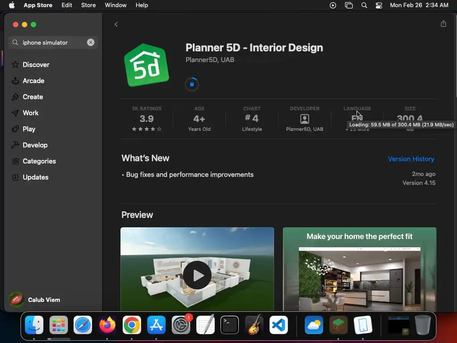Click the 3.9 ratings info cell
The height and width of the screenshot is (343, 457).
146,119
